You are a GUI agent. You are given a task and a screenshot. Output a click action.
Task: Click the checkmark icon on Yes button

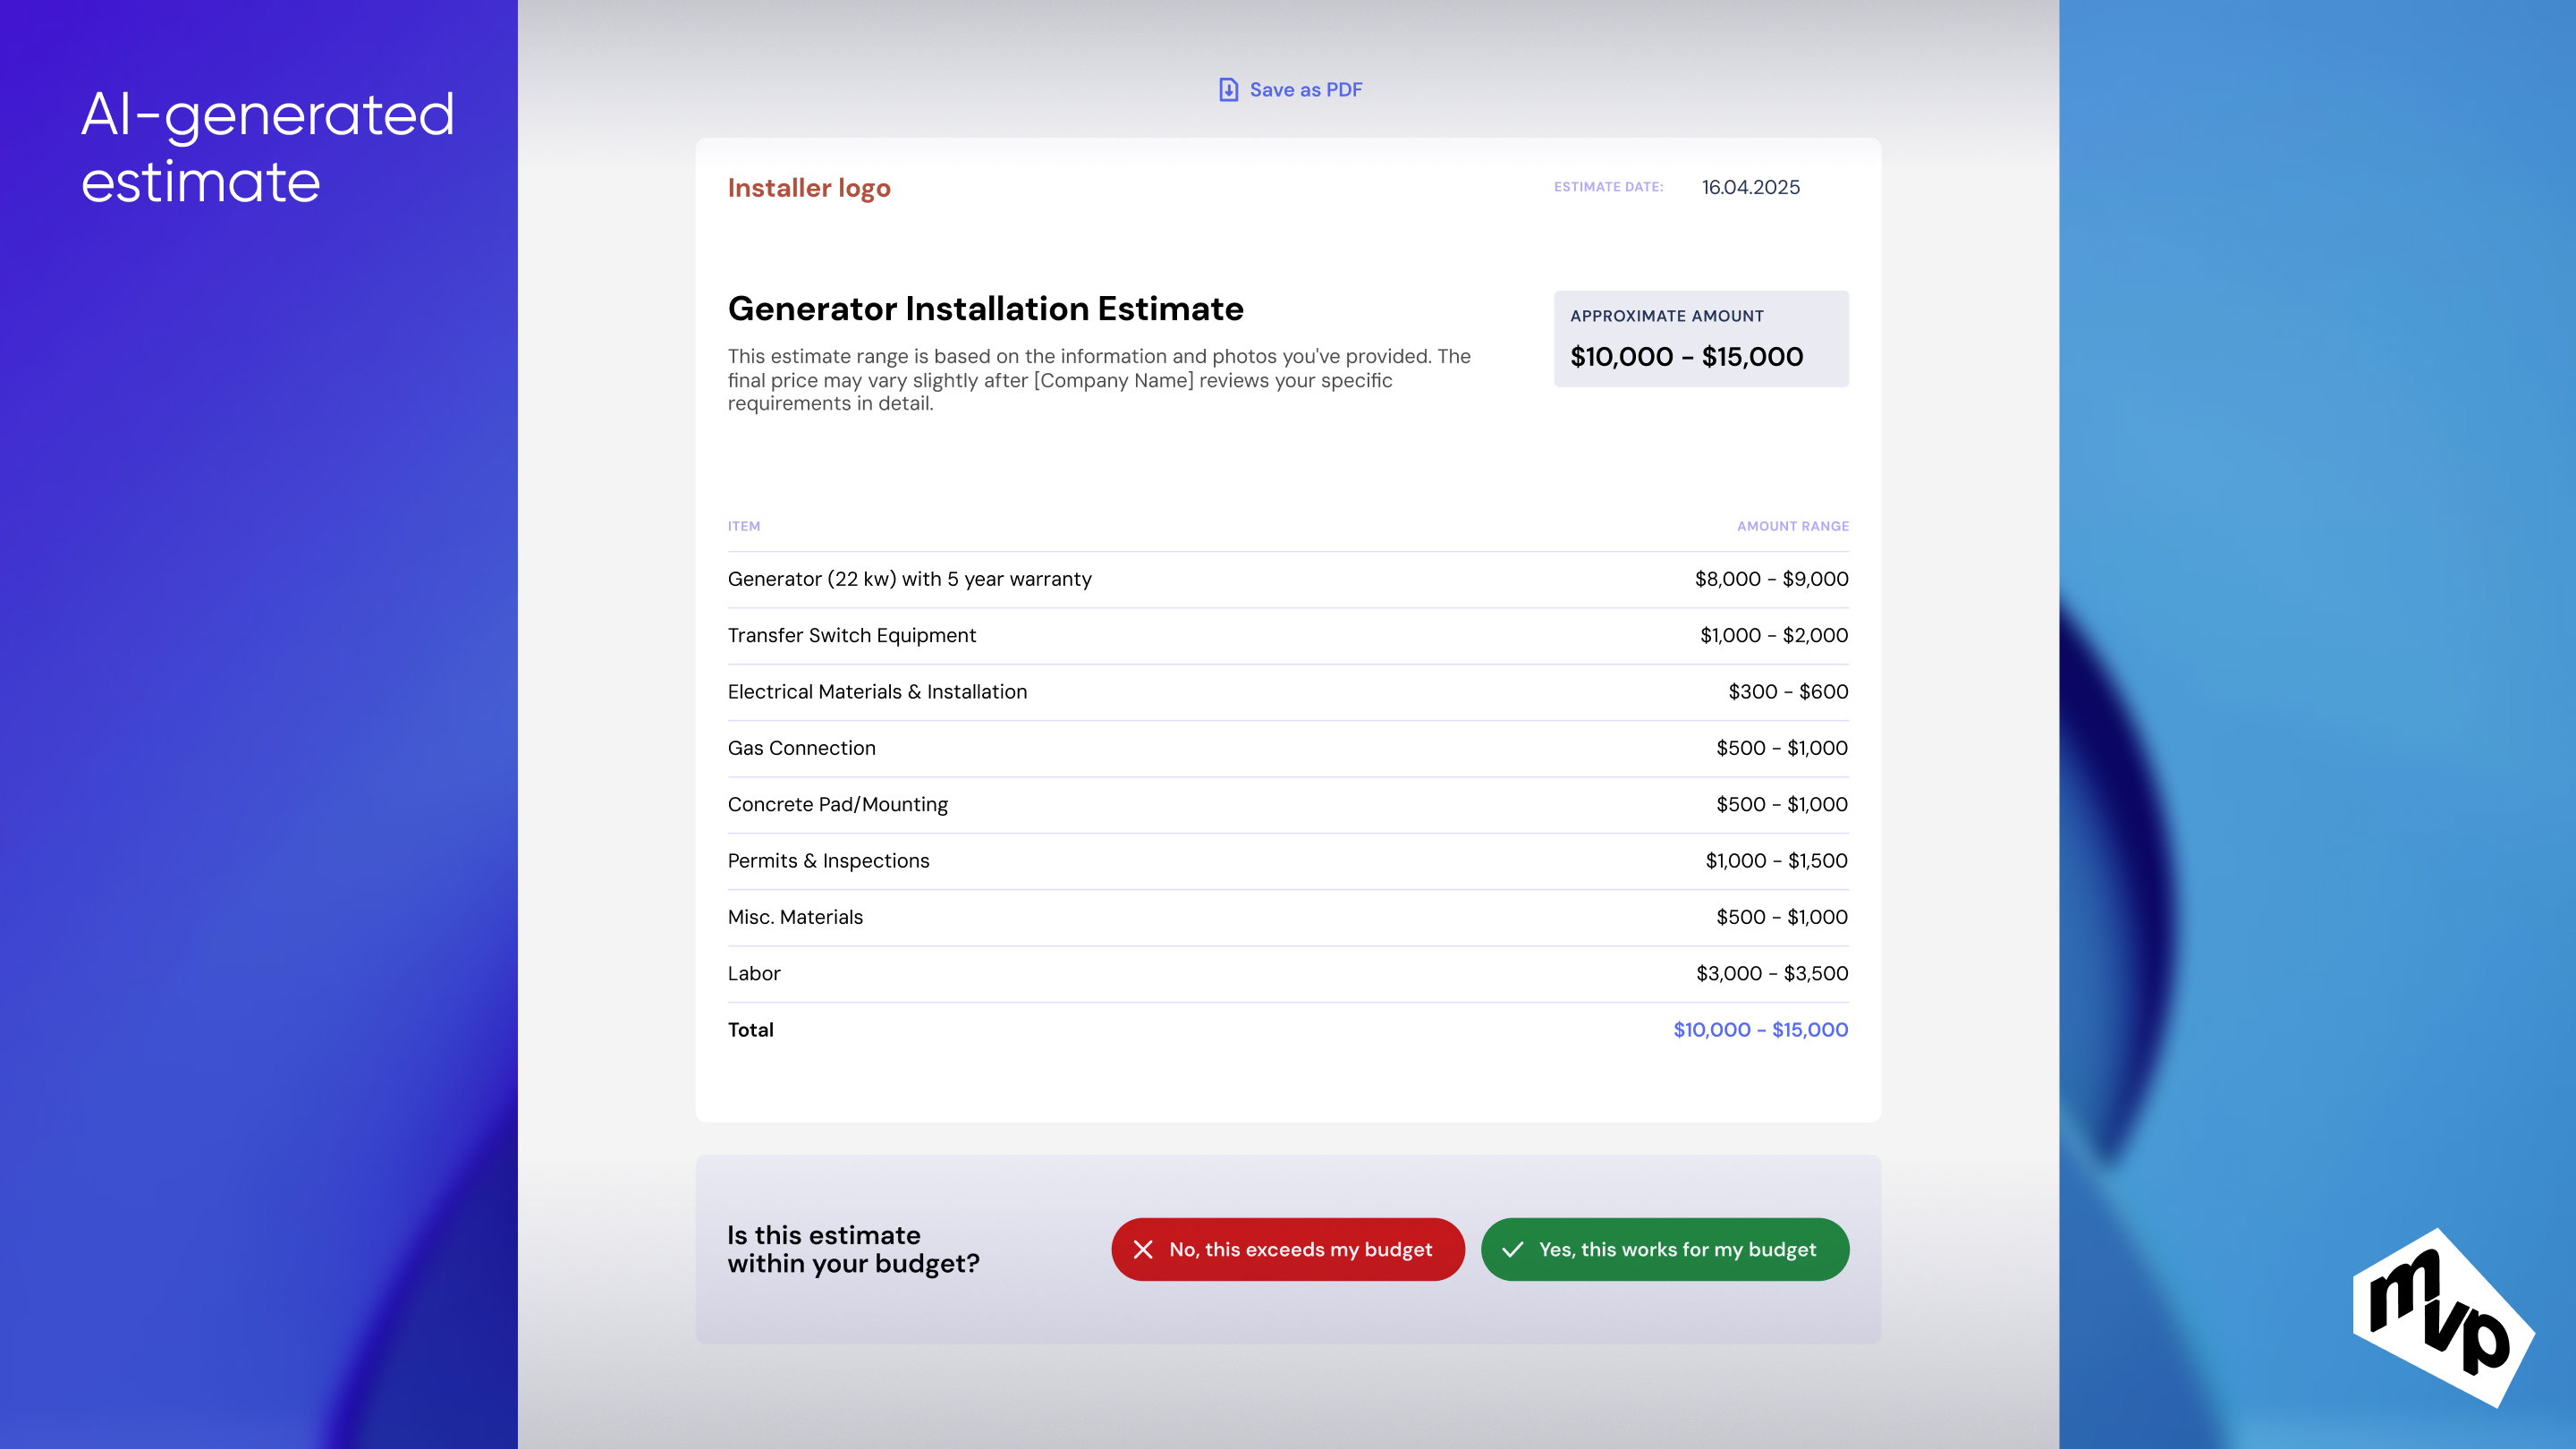(1512, 1249)
